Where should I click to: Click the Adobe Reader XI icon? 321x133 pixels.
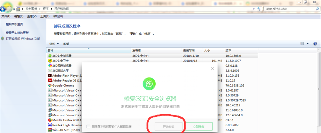coord(50,80)
